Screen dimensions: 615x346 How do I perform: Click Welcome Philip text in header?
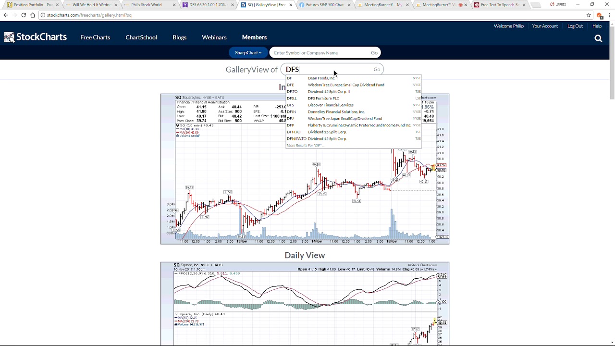coord(508,26)
